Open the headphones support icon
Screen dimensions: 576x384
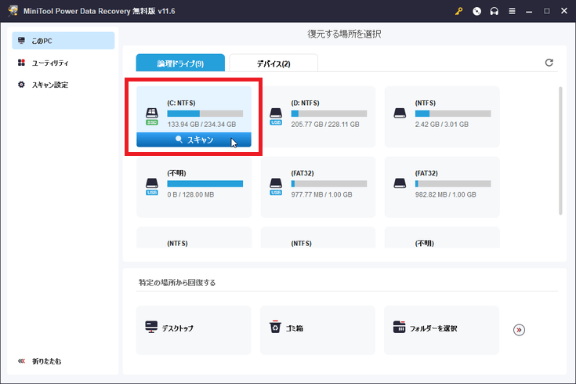pyautogui.click(x=494, y=11)
